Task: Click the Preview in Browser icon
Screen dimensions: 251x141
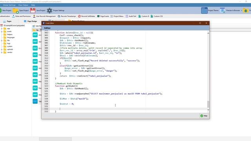Action: click(222, 11)
